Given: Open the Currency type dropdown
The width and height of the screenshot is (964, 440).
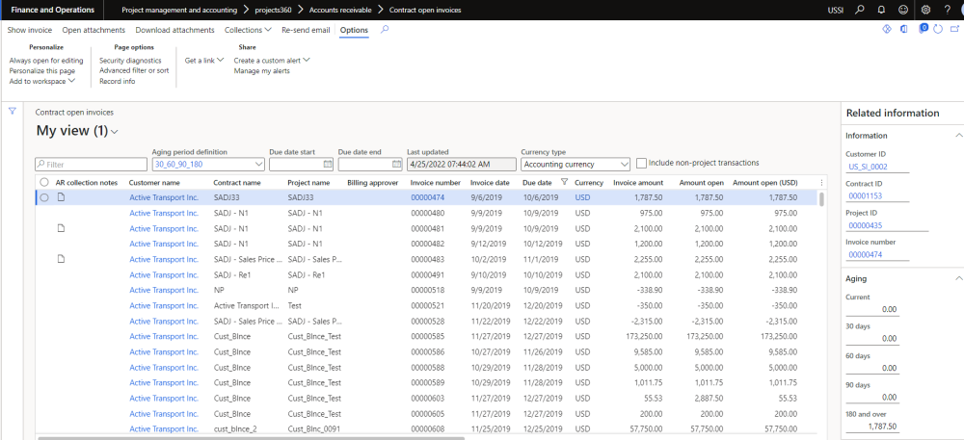Looking at the screenshot, I should (626, 165).
